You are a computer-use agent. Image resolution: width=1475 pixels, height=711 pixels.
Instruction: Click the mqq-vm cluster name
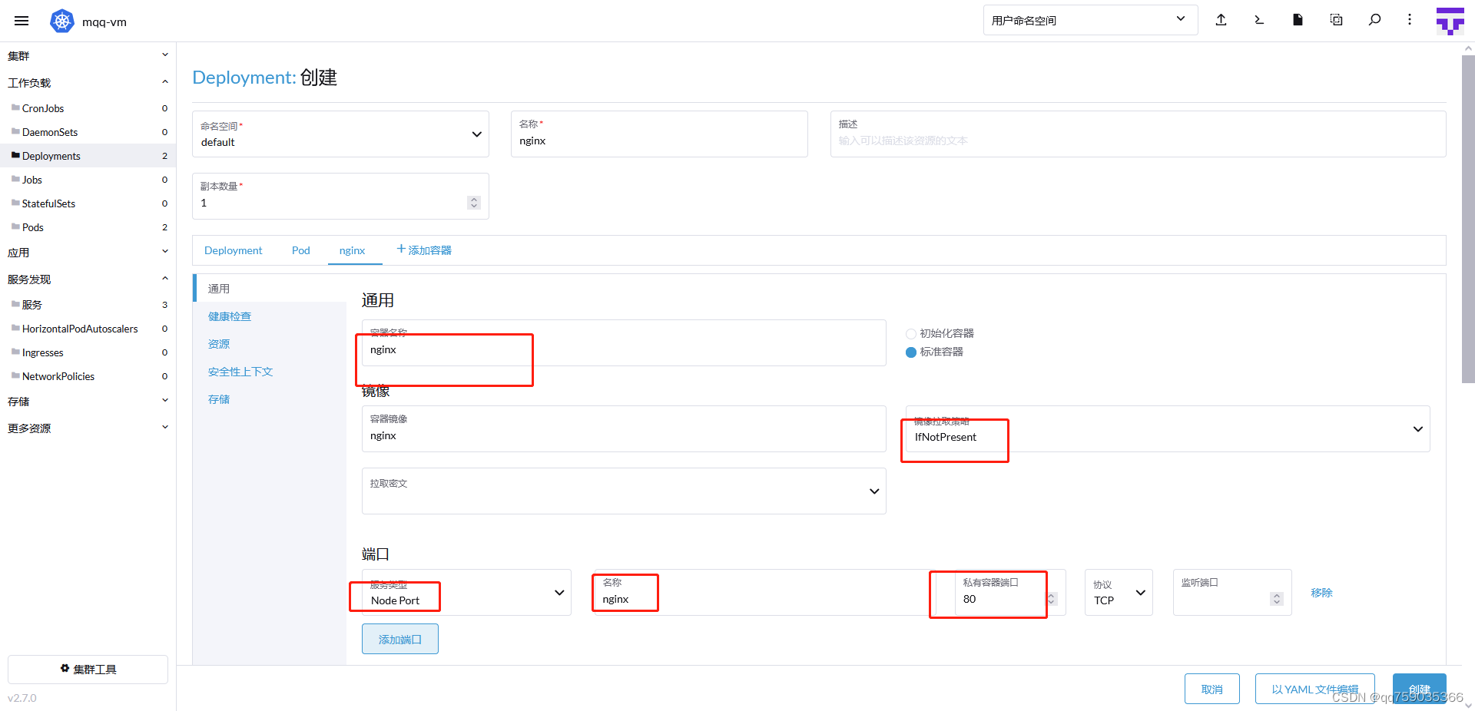click(x=104, y=21)
